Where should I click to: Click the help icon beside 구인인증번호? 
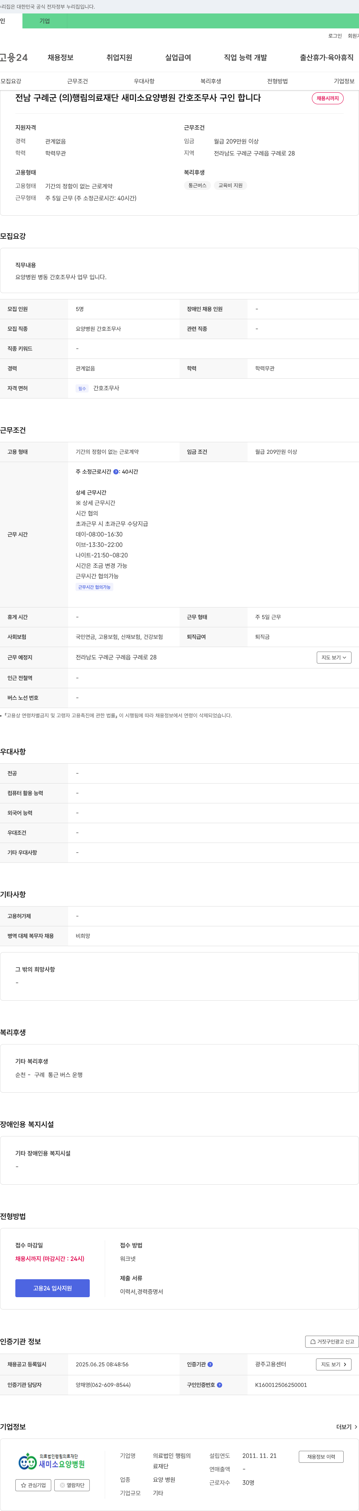(x=220, y=1385)
